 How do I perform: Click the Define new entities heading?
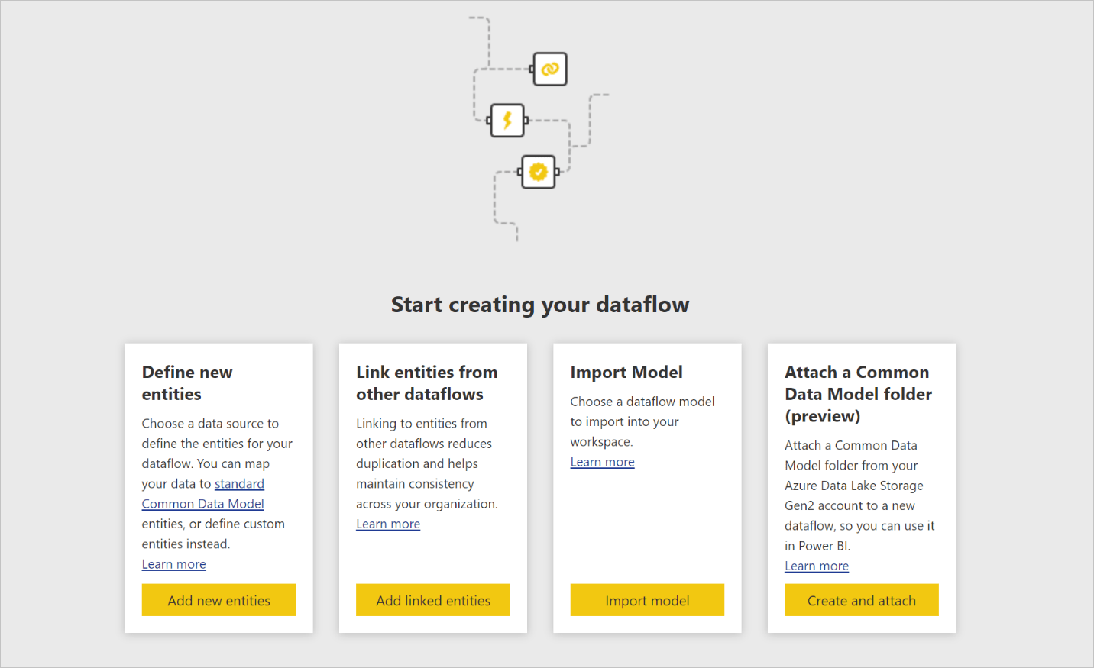pyautogui.click(x=187, y=382)
